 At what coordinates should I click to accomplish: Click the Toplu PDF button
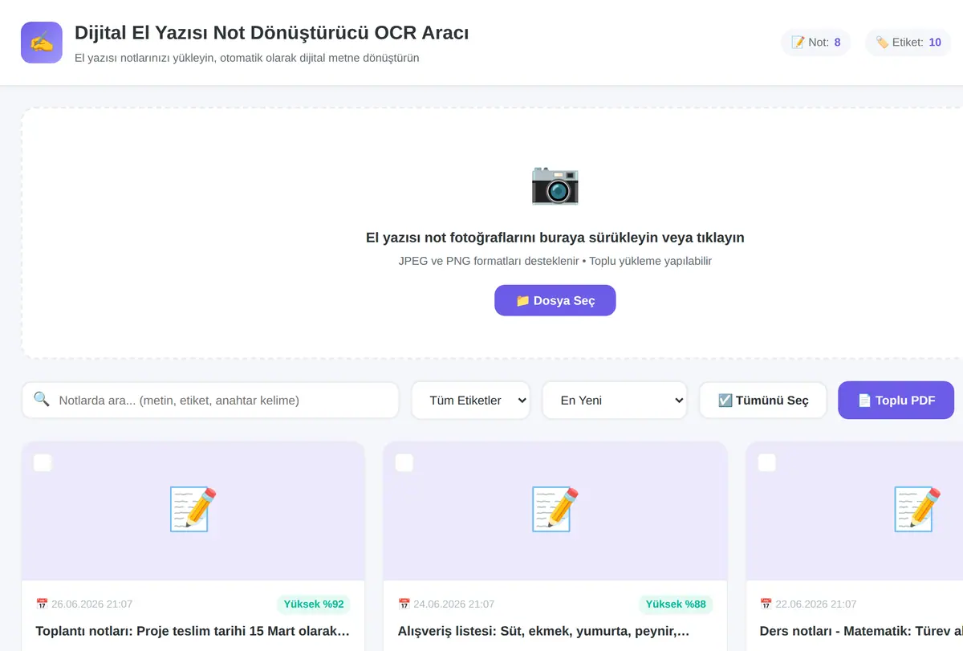(x=896, y=400)
